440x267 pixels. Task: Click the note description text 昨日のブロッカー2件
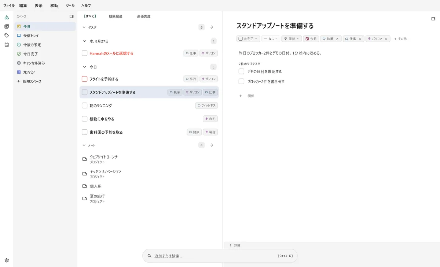click(x=280, y=53)
